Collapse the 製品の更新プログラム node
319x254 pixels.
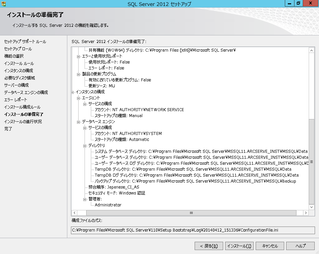pyautogui.click(x=78, y=74)
